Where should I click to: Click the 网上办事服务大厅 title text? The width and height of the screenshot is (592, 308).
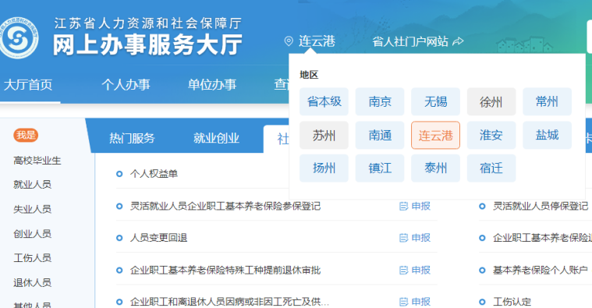click(x=147, y=45)
